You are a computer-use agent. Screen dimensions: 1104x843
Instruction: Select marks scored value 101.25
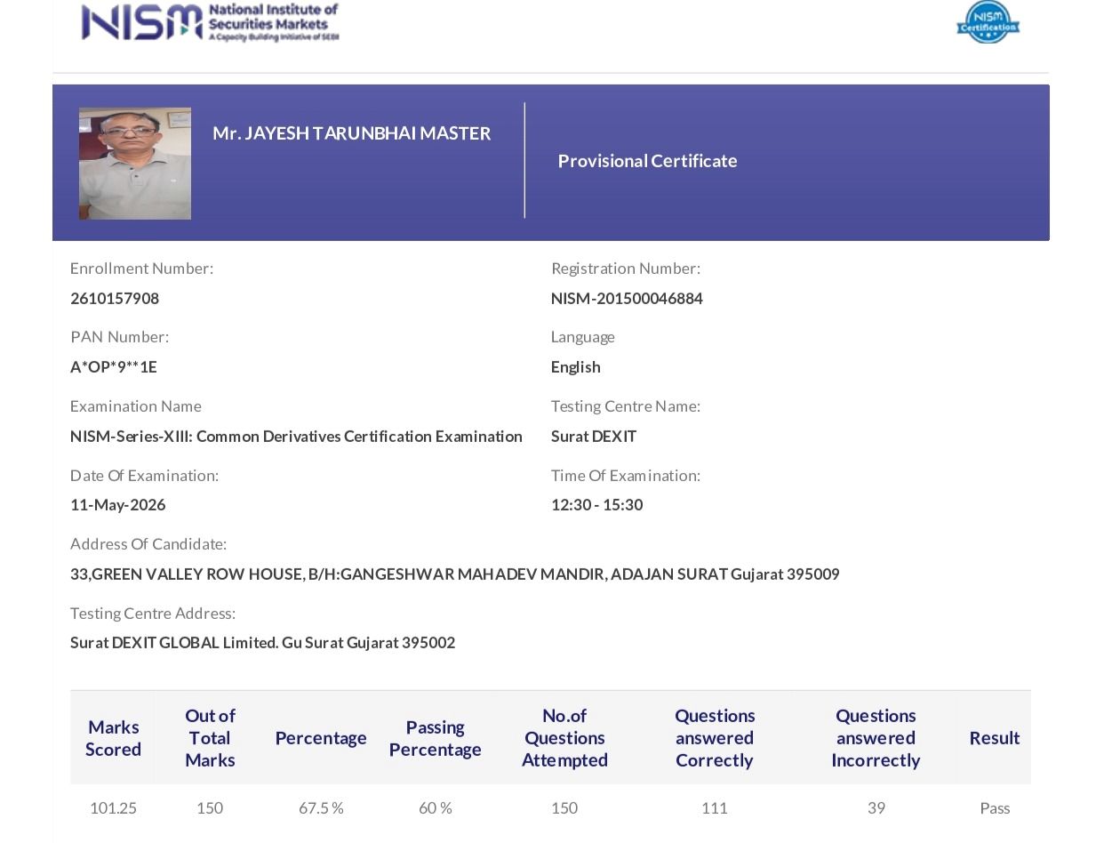113,808
